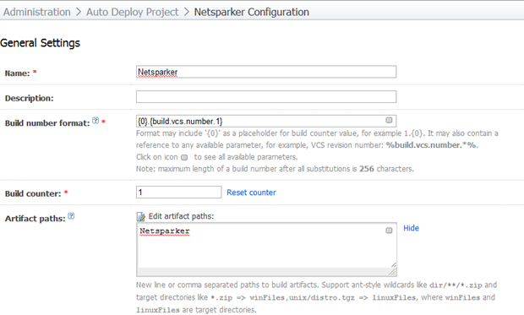Click into the empty Description field
The image size is (524, 315).
point(266,97)
